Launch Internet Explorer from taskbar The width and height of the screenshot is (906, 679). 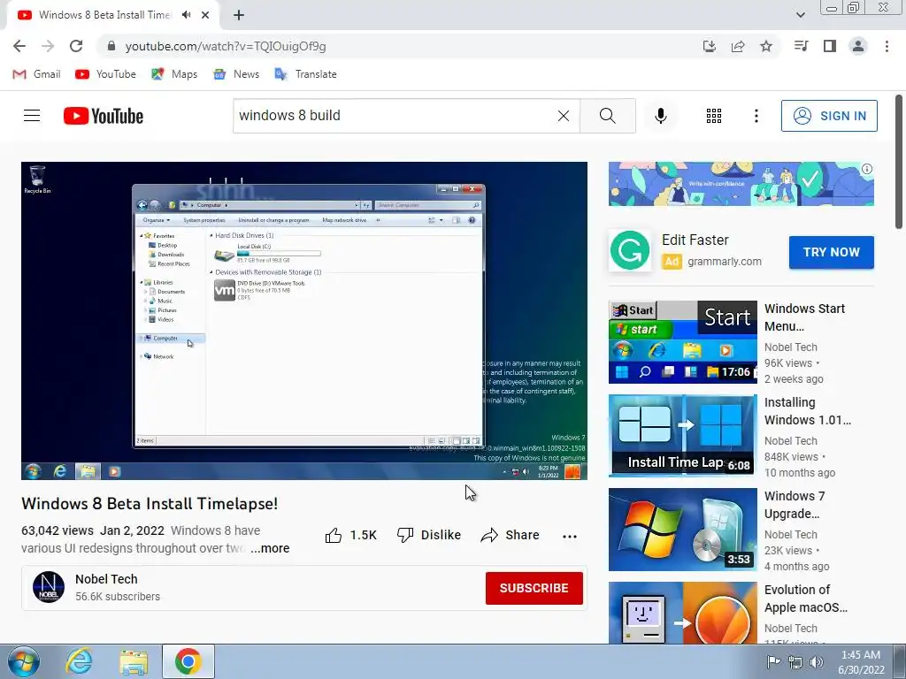tap(79, 661)
